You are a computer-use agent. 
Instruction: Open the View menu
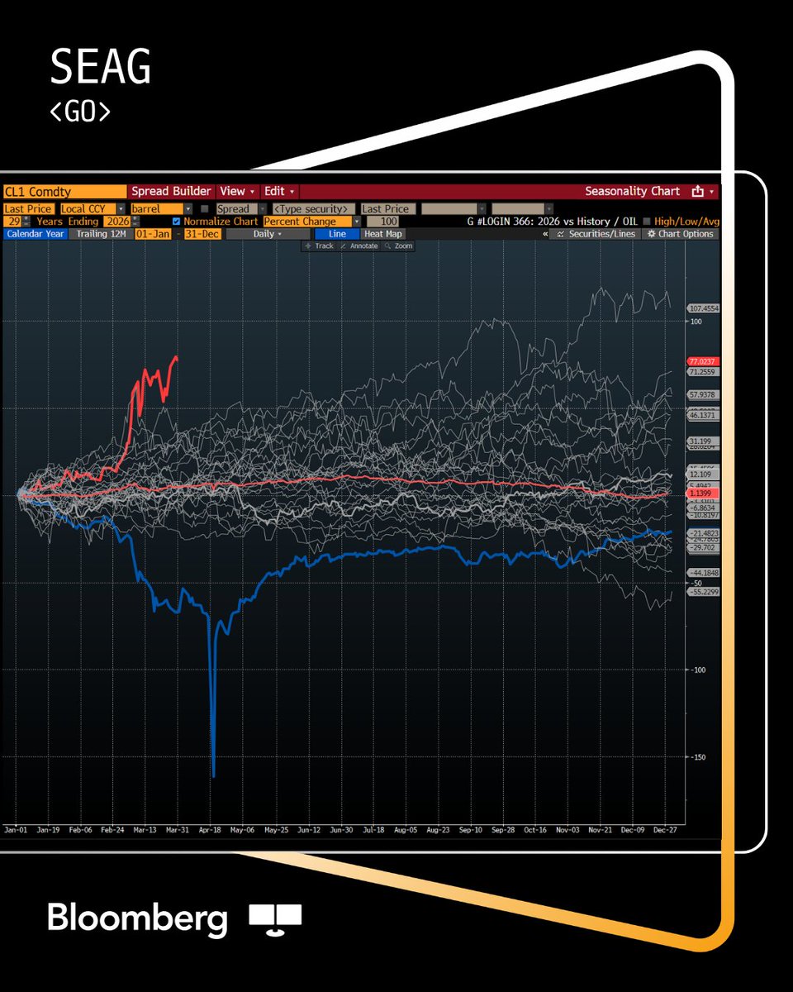coord(236,191)
